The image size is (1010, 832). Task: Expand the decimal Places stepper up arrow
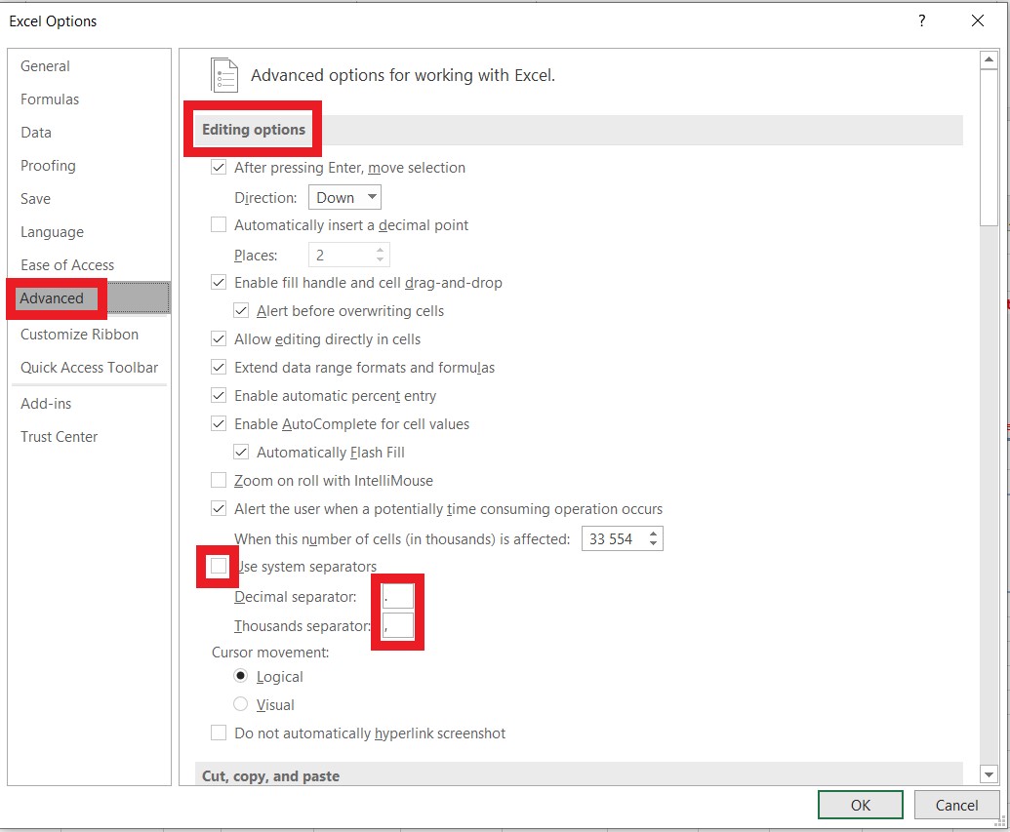click(382, 249)
